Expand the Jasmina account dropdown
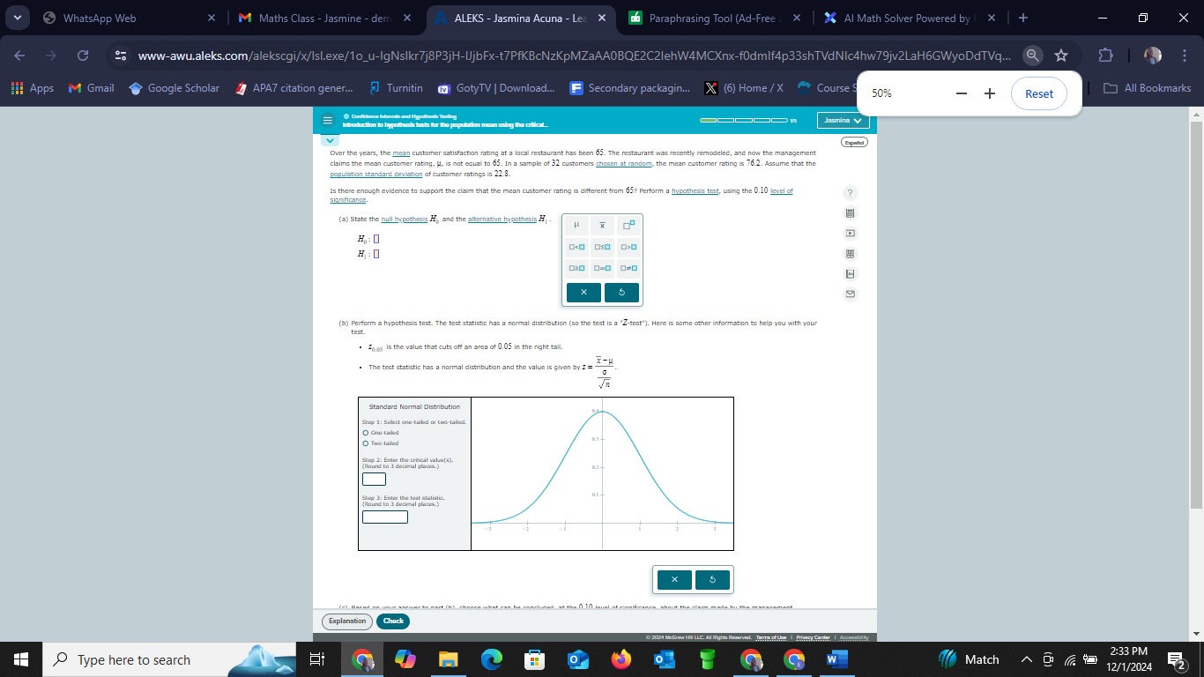 tap(842, 121)
